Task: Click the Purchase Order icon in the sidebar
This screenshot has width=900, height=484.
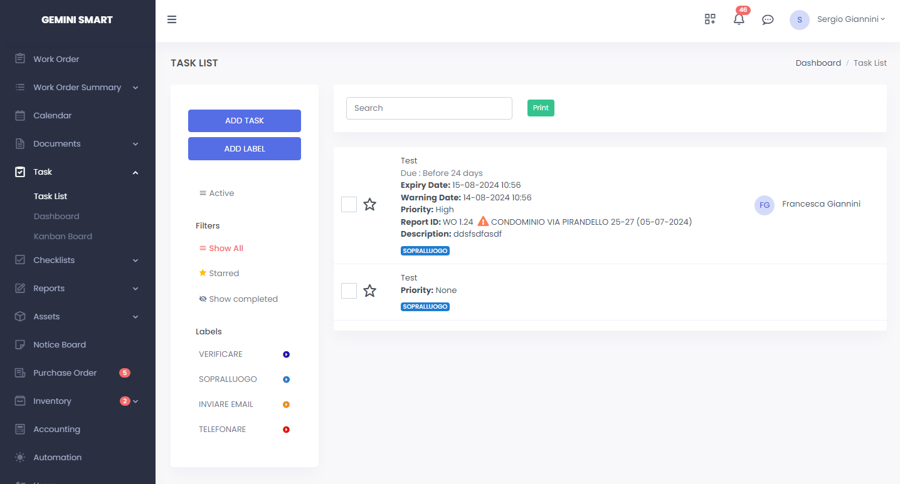Action: pyautogui.click(x=20, y=373)
